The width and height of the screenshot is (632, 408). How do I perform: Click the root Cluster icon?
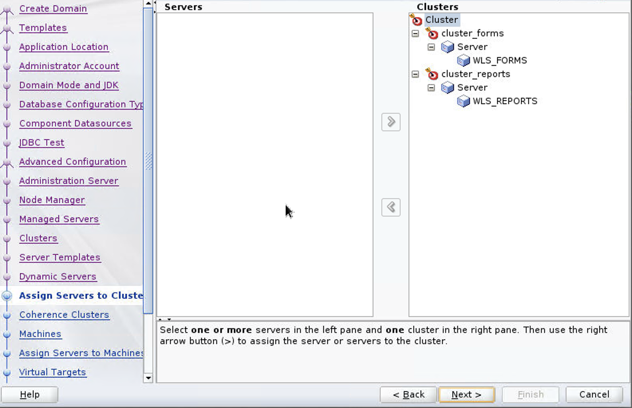(x=416, y=20)
